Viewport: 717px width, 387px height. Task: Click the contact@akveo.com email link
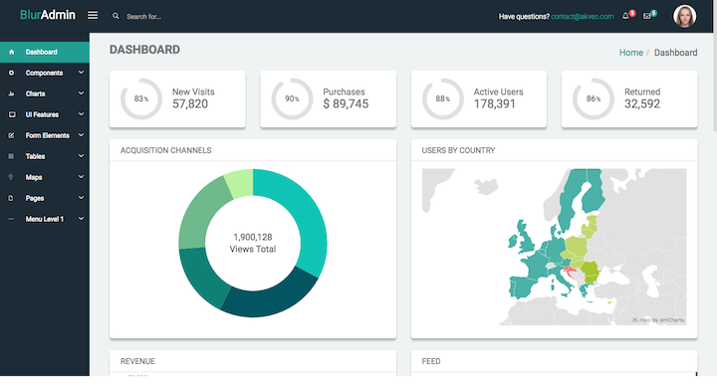tap(583, 17)
